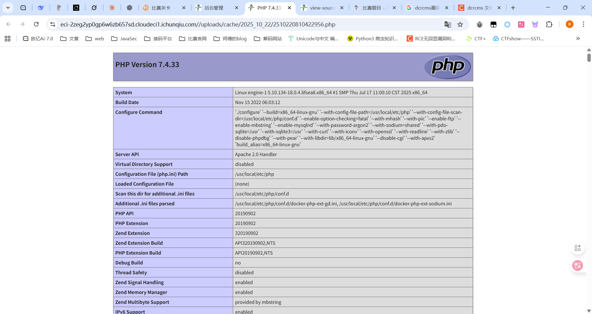The width and height of the screenshot is (592, 314).
Task: Open a new tab with plus button
Action: tap(513, 8)
